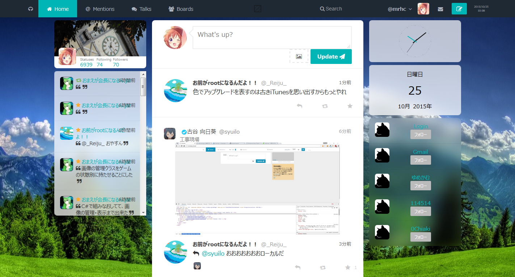Open the Statuses count 6939
515x277 pixels.
pos(86,62)
